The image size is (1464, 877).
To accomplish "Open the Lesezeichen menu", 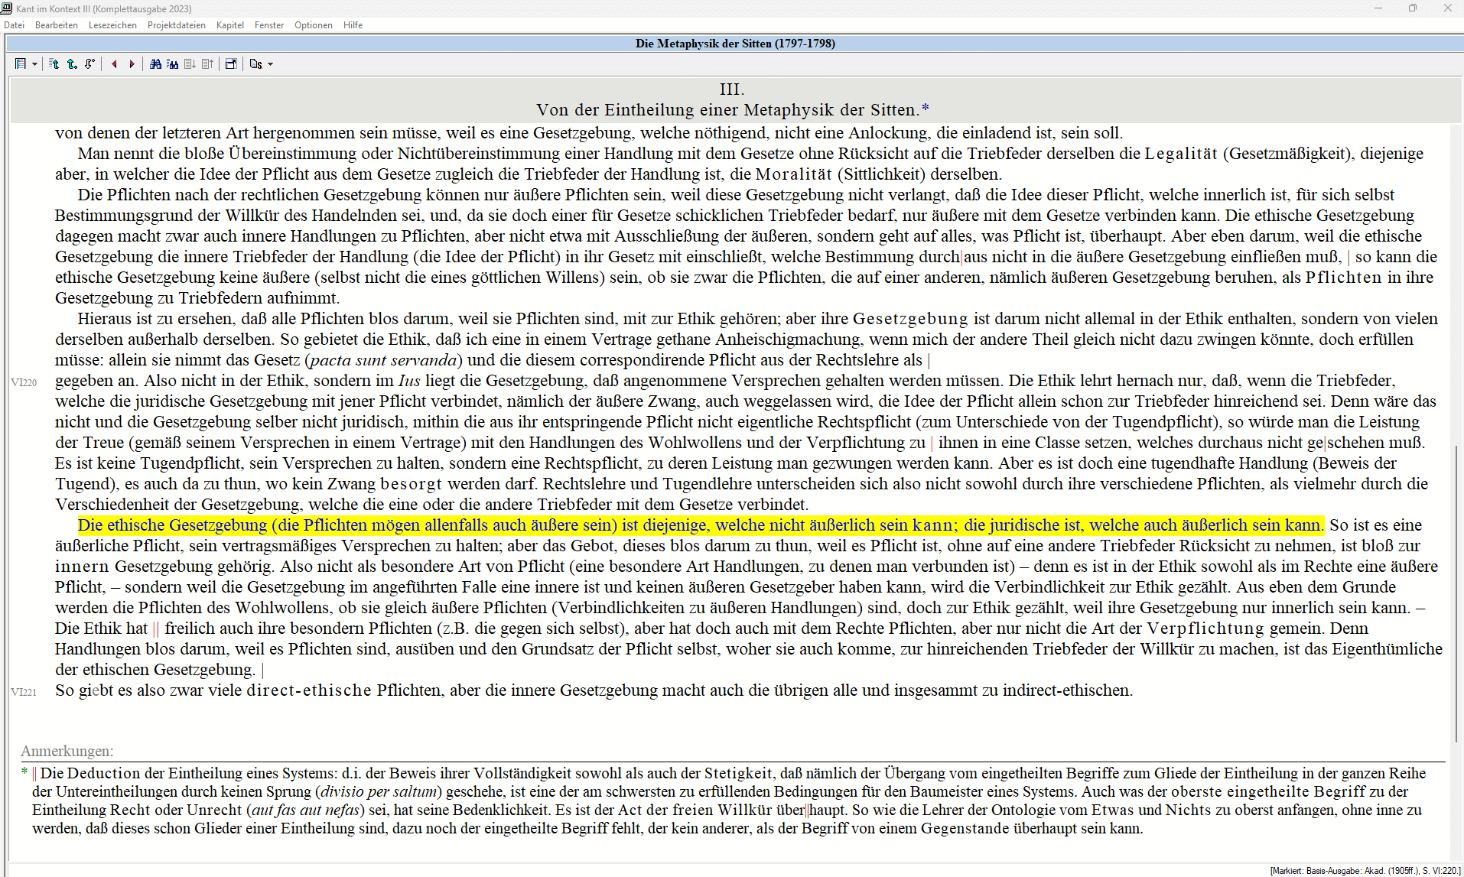I will point(112,25).
